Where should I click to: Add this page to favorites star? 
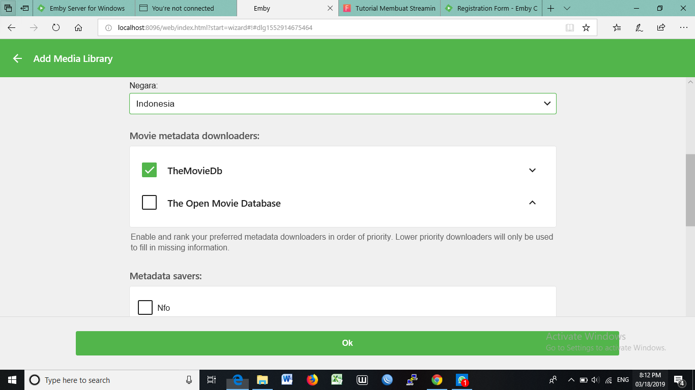tap(586, 28)
